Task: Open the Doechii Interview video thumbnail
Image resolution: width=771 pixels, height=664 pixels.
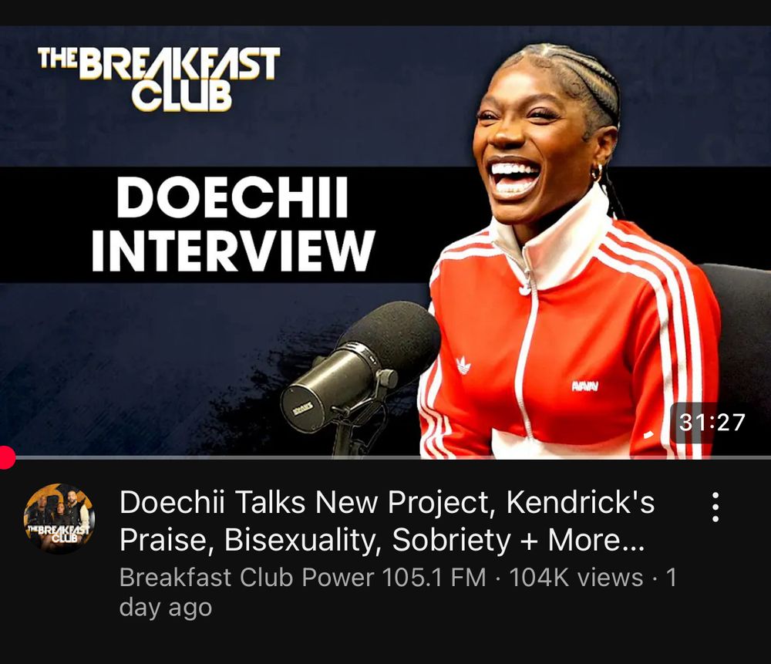Action: pyautogui.click(x=385, y=242)
